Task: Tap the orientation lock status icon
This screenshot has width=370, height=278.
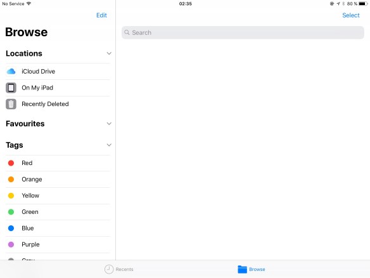Action: tap(332, 4)
